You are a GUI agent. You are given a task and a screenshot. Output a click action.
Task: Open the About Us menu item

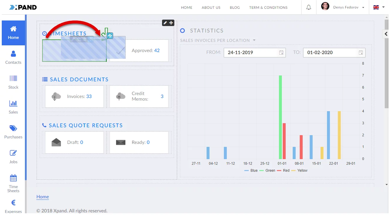[211, 8]
